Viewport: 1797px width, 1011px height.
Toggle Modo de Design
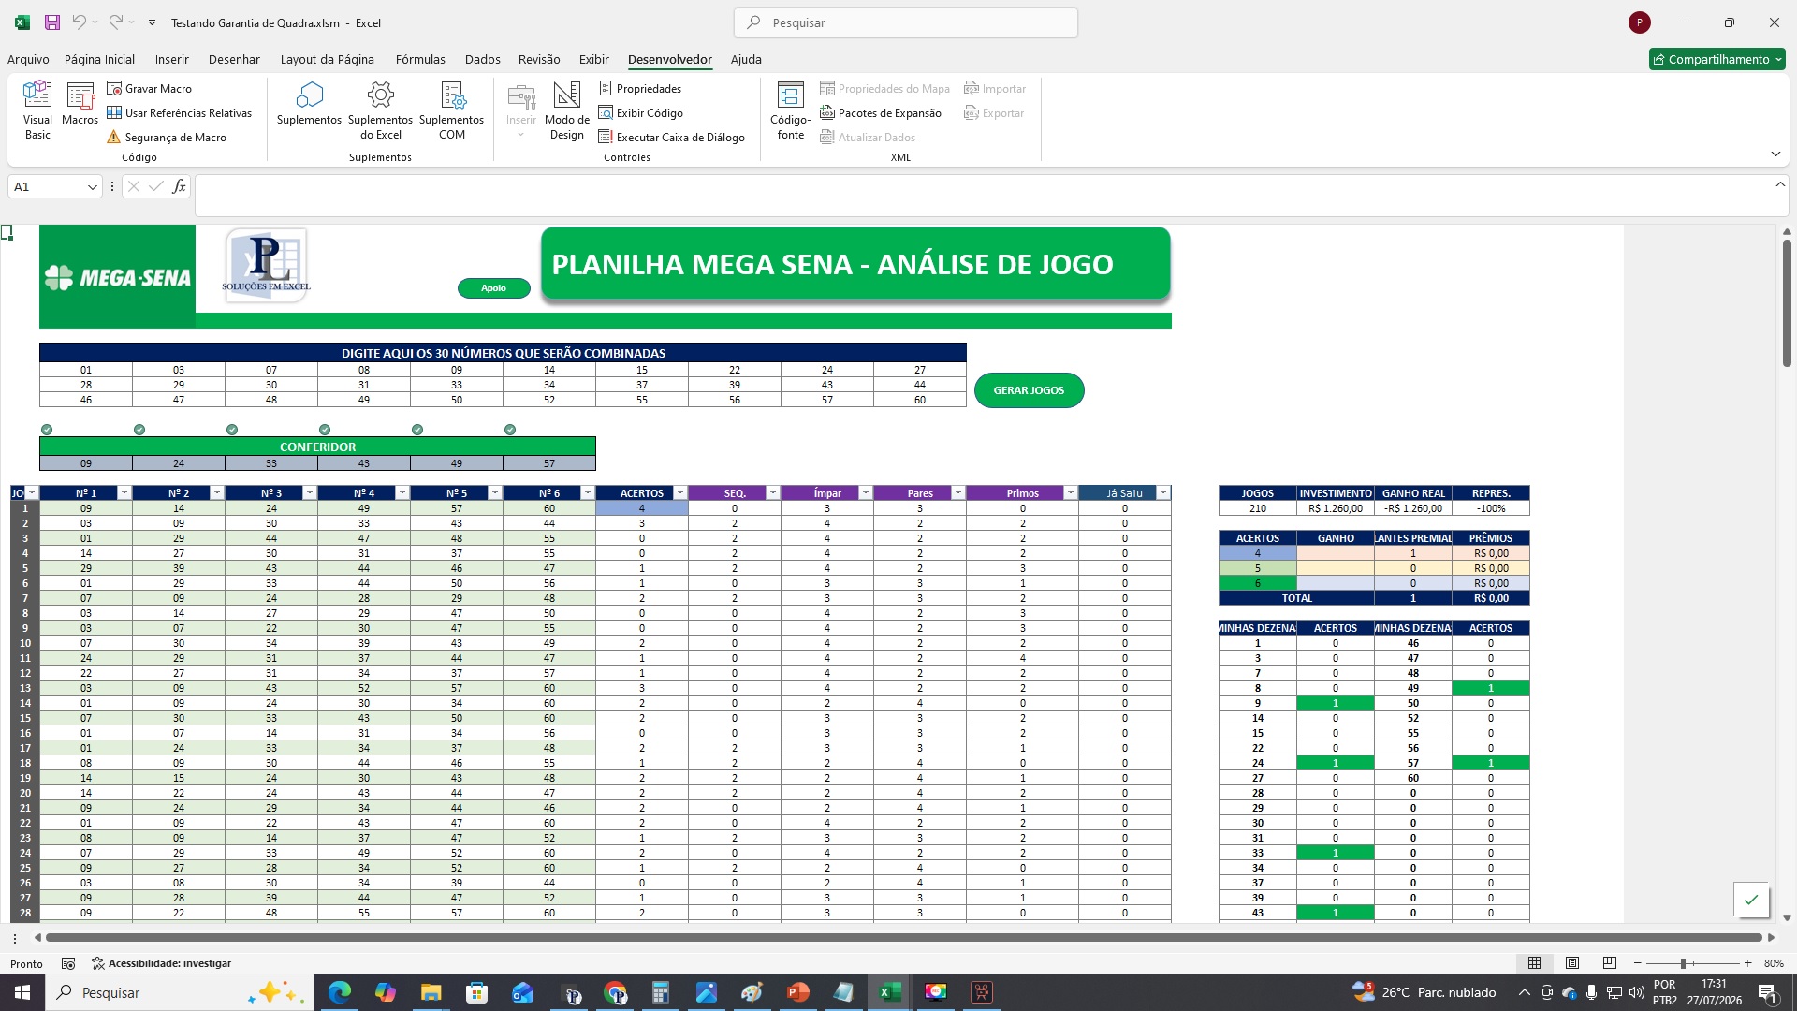click(x=566, y=110)
